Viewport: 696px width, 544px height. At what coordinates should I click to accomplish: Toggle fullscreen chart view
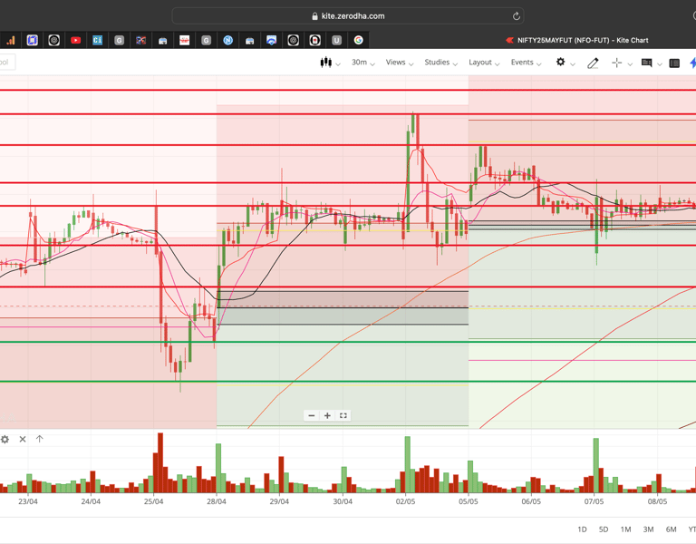click(x=343, y=415)
